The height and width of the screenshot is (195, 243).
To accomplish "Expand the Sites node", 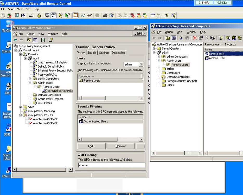I will [x=21, y=107].
